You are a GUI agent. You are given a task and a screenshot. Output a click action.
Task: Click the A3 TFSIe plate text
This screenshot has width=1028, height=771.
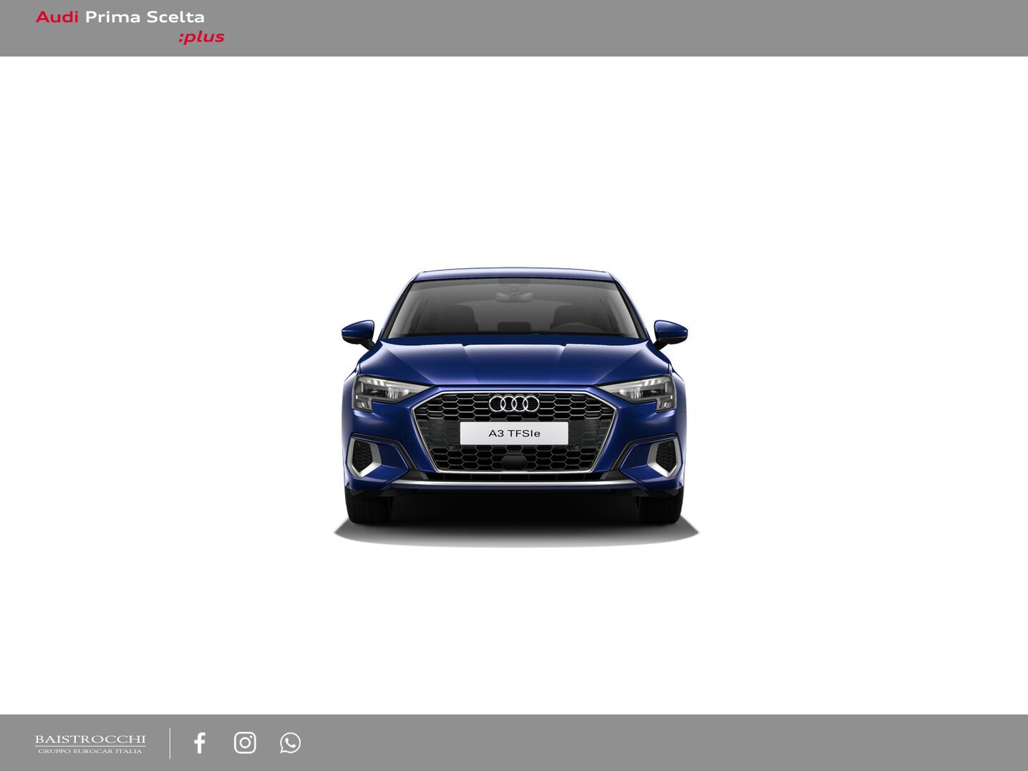click(514, 434)
